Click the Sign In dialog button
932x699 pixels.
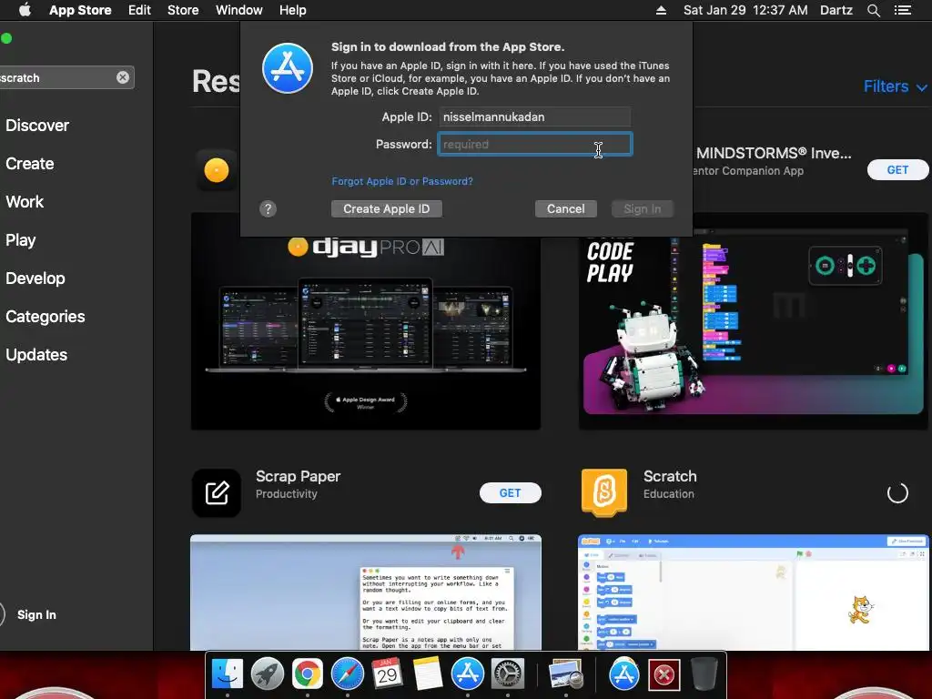coord(643,208)
